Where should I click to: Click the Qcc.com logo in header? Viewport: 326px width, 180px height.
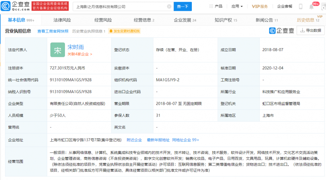coord(15,6)
